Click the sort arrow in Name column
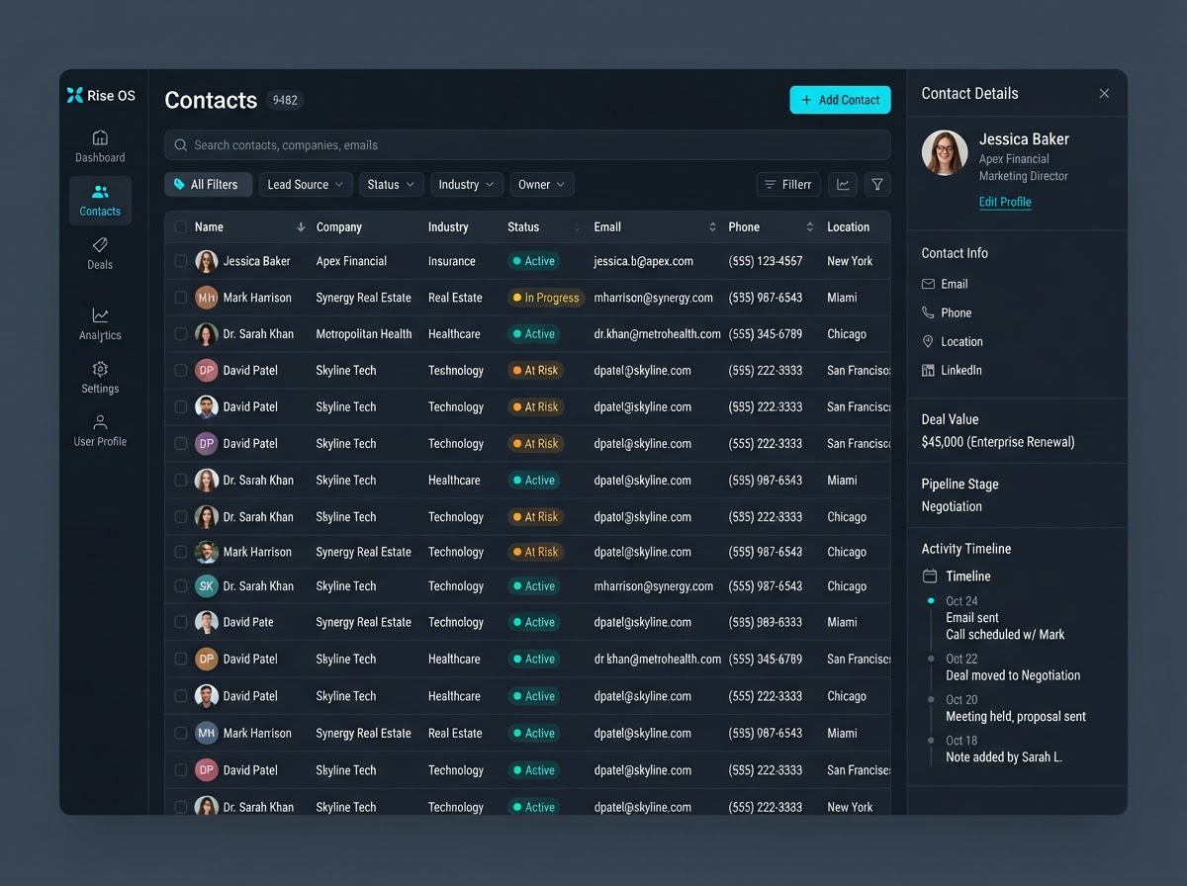The image size is (1187, 886). 301,227
